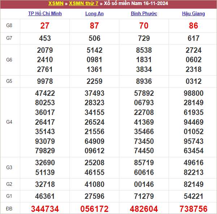This screenshot has height=214, width=217.
Task: Click the G4 row label
Action: point(9,122)
